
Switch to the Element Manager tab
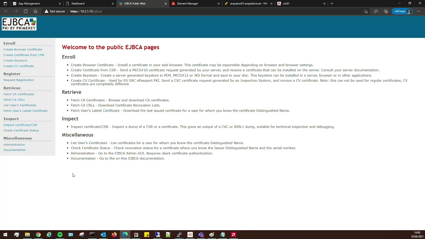[x=196, y=3]
